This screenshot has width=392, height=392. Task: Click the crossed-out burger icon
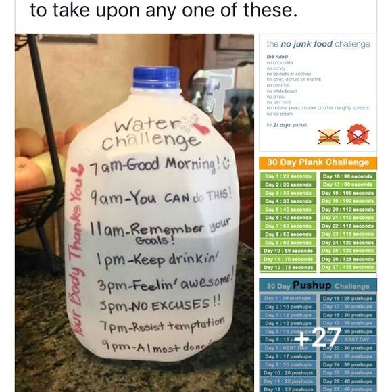tap(329, 137)
